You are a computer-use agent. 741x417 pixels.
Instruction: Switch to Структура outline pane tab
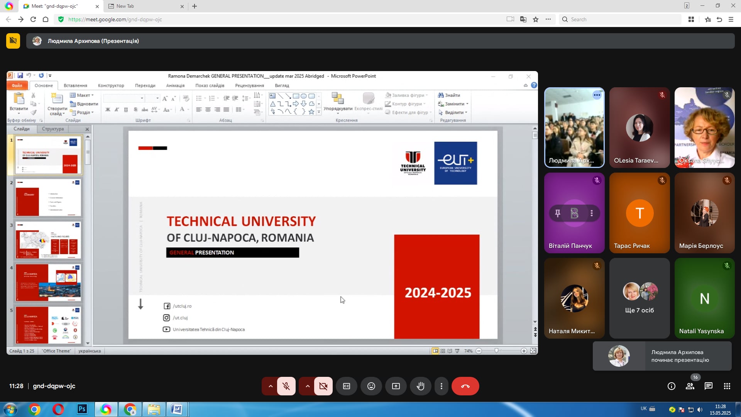[x=53, y=129]
